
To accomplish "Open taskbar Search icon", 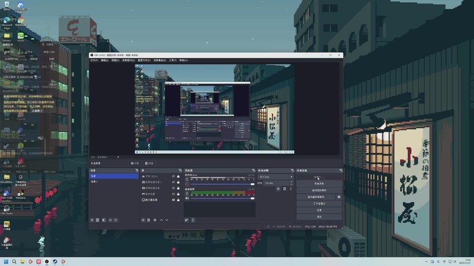I will click(x=14, y=261).
